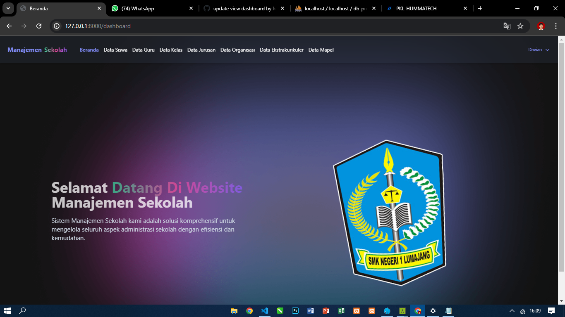This screenshot has width=565, height=317.
Task: Launch Photoshop from the taskbar
Action: coord(295,311)
